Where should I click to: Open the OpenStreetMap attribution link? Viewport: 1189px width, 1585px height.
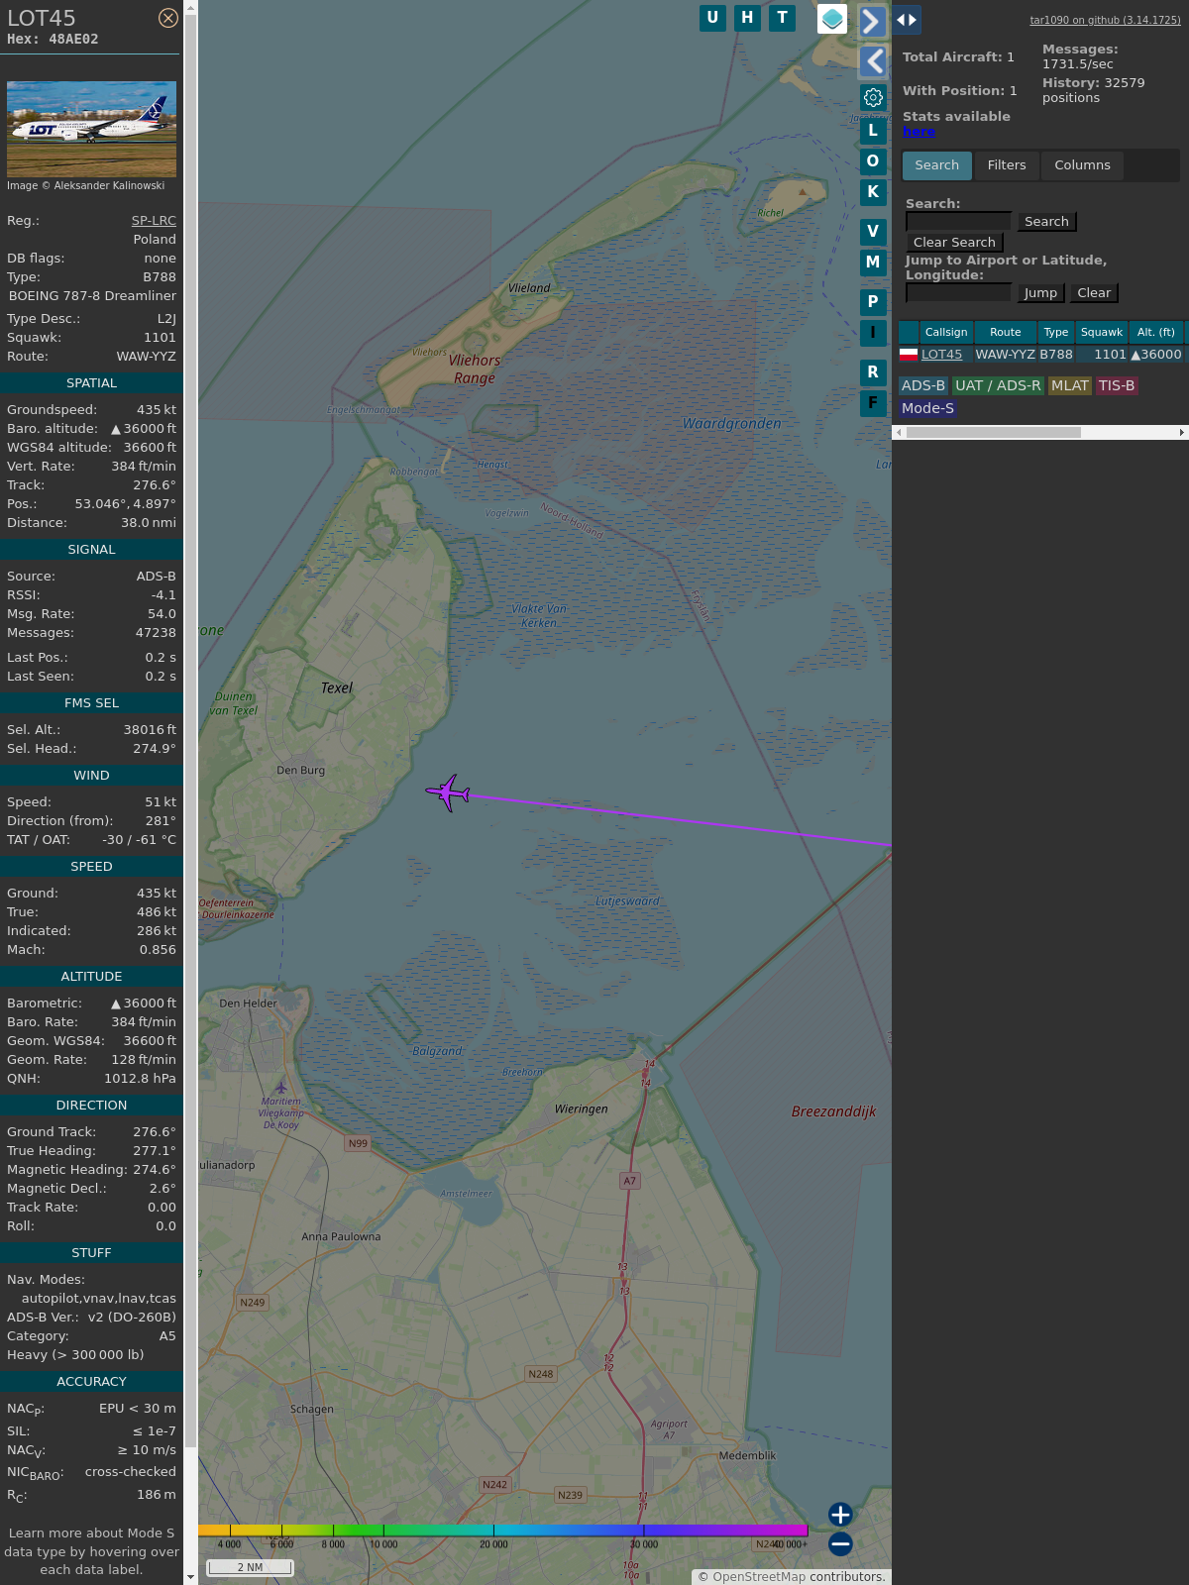point(759,1577)
